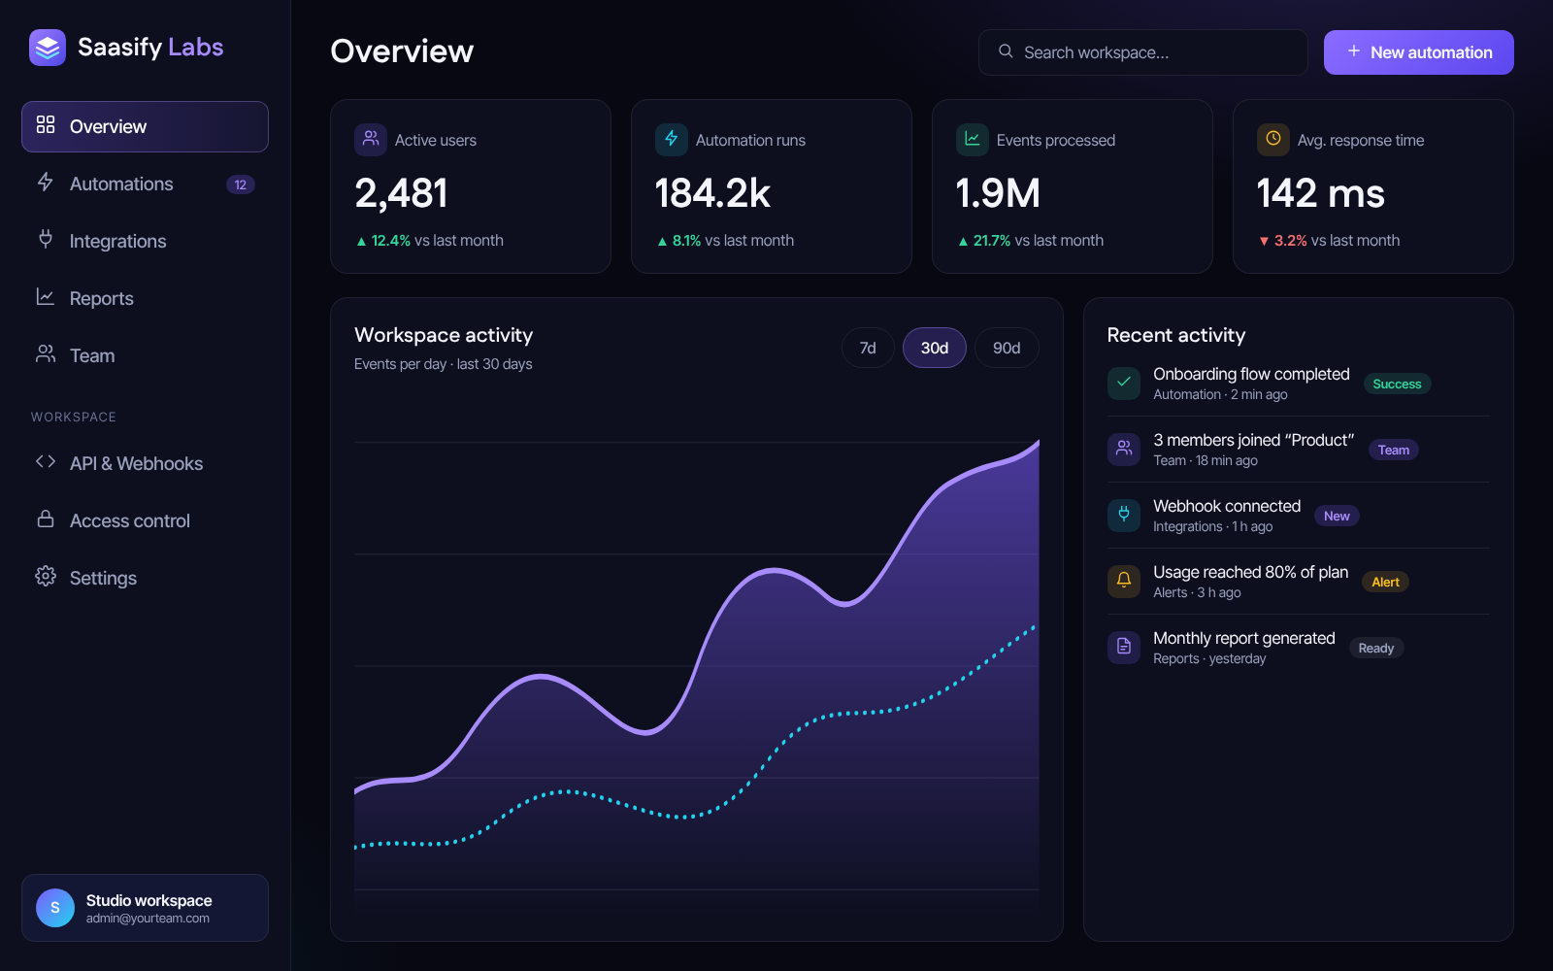Navigate to the Team page
The width and height of the screenshot is (1553, 971).
pyautogui.click(x=145, y=355)
